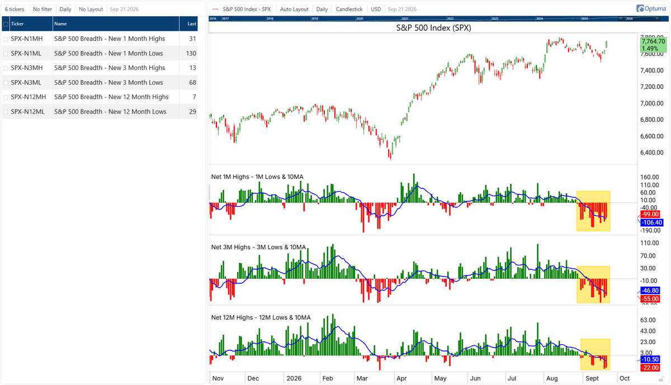671x385 pixels.
Task: Click the red -99.00 value label
Action: [x=650, y=215]
